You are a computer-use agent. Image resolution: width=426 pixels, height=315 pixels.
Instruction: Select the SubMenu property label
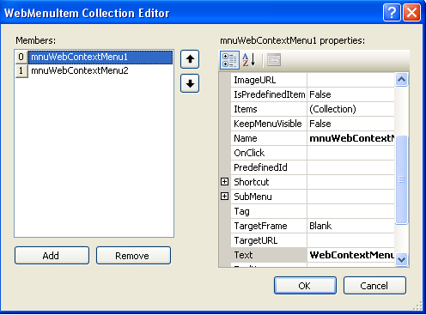point(269,197)
